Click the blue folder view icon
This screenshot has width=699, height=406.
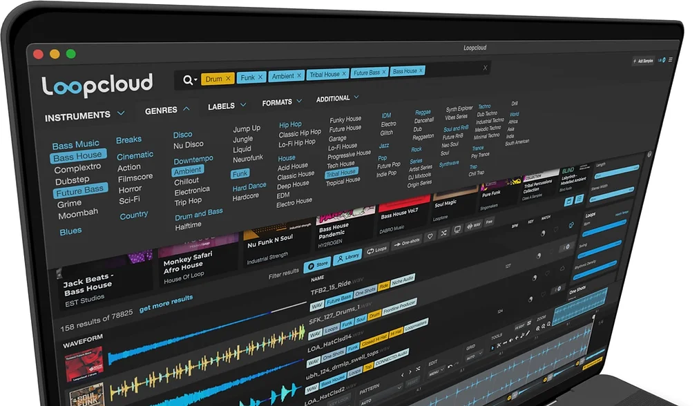568,202
